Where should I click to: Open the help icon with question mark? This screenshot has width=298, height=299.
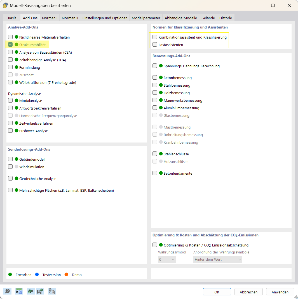tap(8, 291)
